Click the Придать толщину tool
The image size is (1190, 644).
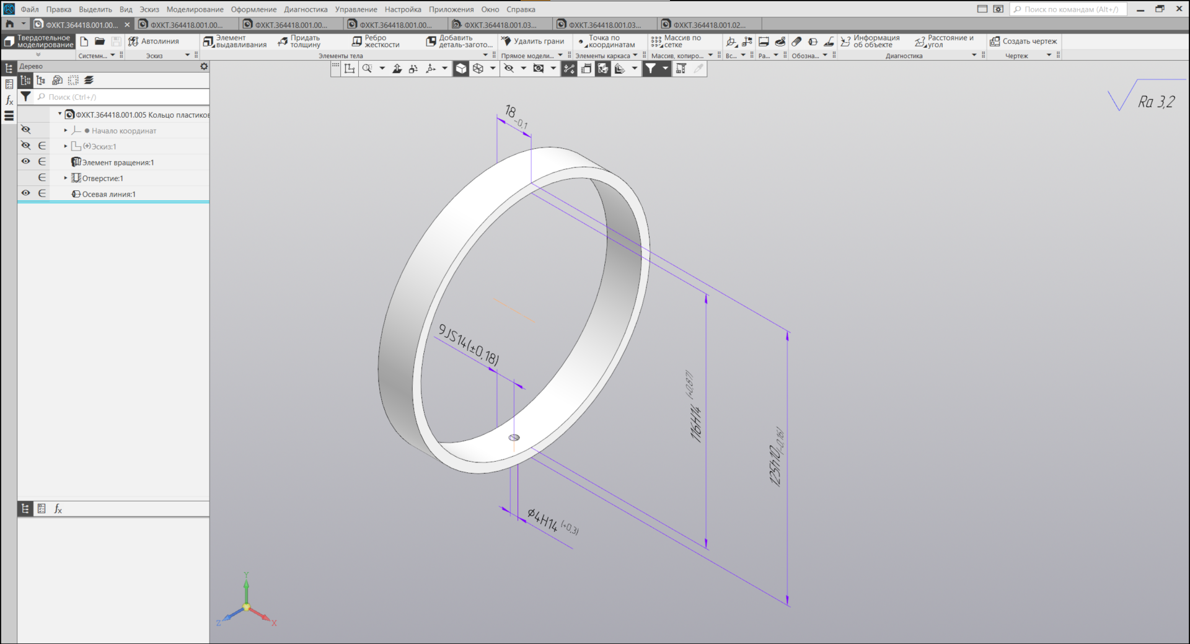(x=299, y=42)
